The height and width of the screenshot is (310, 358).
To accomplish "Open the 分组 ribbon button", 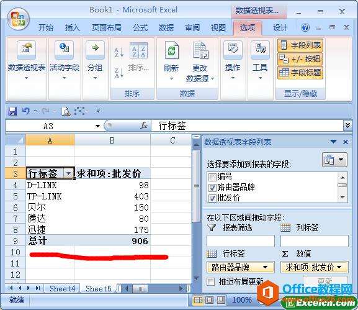I will pos(95,60).
